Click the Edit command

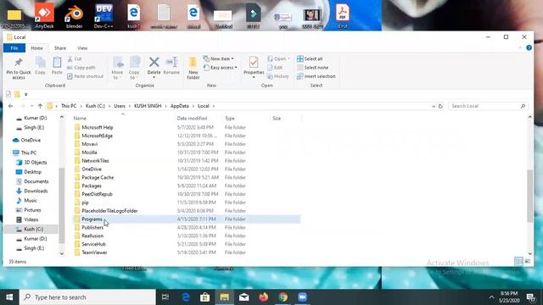click(x=275, y=68)
